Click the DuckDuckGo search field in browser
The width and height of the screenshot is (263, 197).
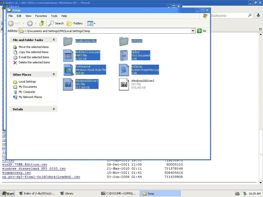click(x=229, y=16)
